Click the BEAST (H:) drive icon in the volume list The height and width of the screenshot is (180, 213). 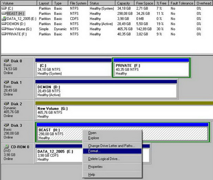[x=4, y=13]
